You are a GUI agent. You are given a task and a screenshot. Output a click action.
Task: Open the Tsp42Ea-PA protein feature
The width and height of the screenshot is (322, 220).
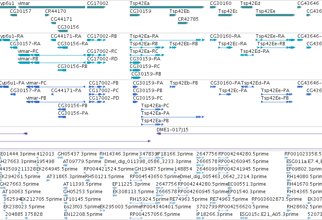point(173,117)
